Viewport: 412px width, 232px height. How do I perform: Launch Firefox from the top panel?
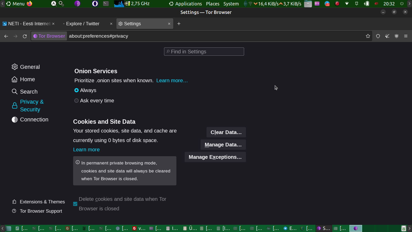[x=30, y=4]
